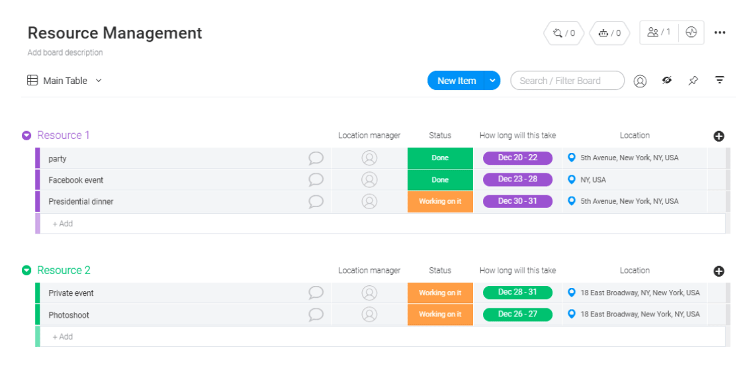
Task: Open the board members counter
Action: click(659, 32)
